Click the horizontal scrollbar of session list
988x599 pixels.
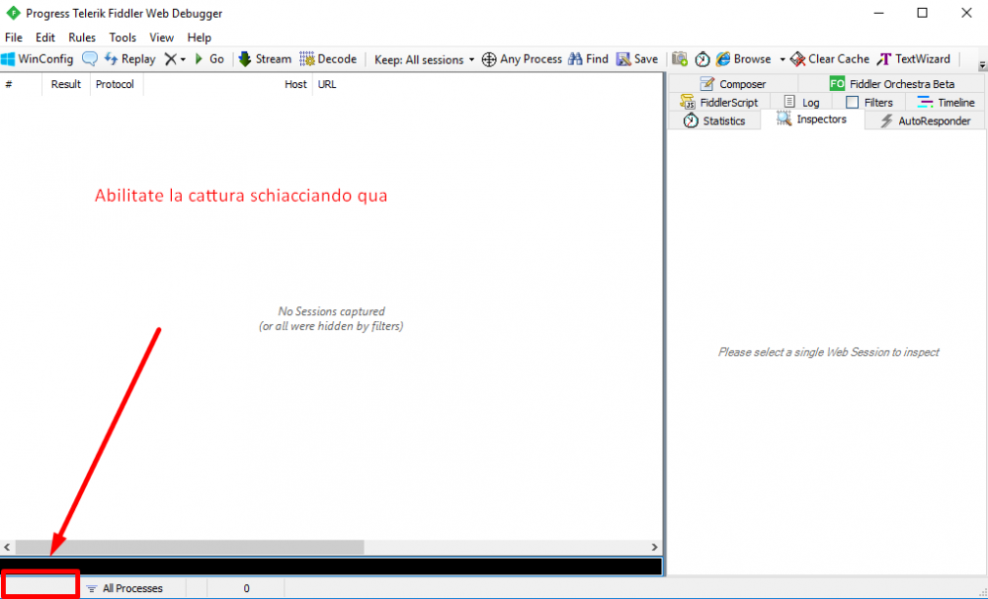pos(190,547)
